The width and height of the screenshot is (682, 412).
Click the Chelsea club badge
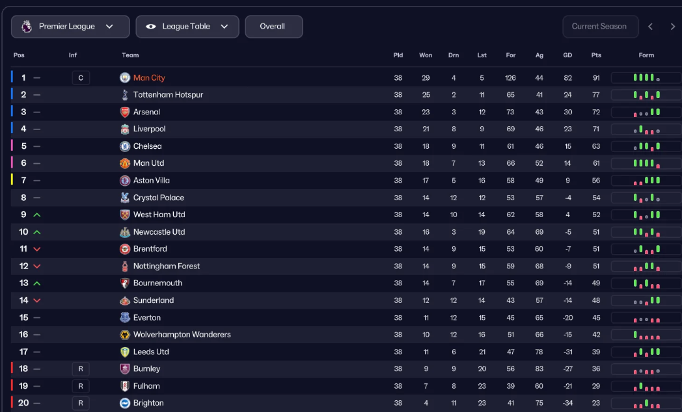125,146
